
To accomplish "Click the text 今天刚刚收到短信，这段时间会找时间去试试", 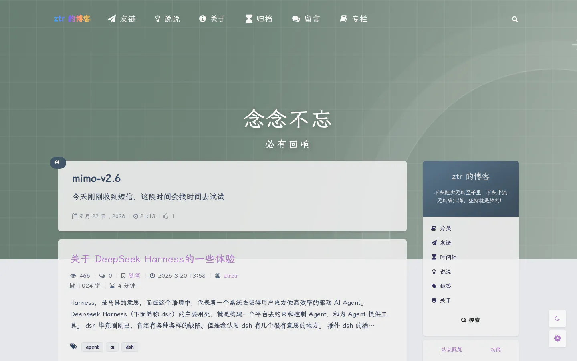I will pos(148,197).
